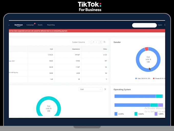Switch to the Campaign tab

click(x=30, y=25)
